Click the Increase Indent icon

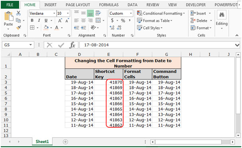pyautogui.click(x=83, y=28)
